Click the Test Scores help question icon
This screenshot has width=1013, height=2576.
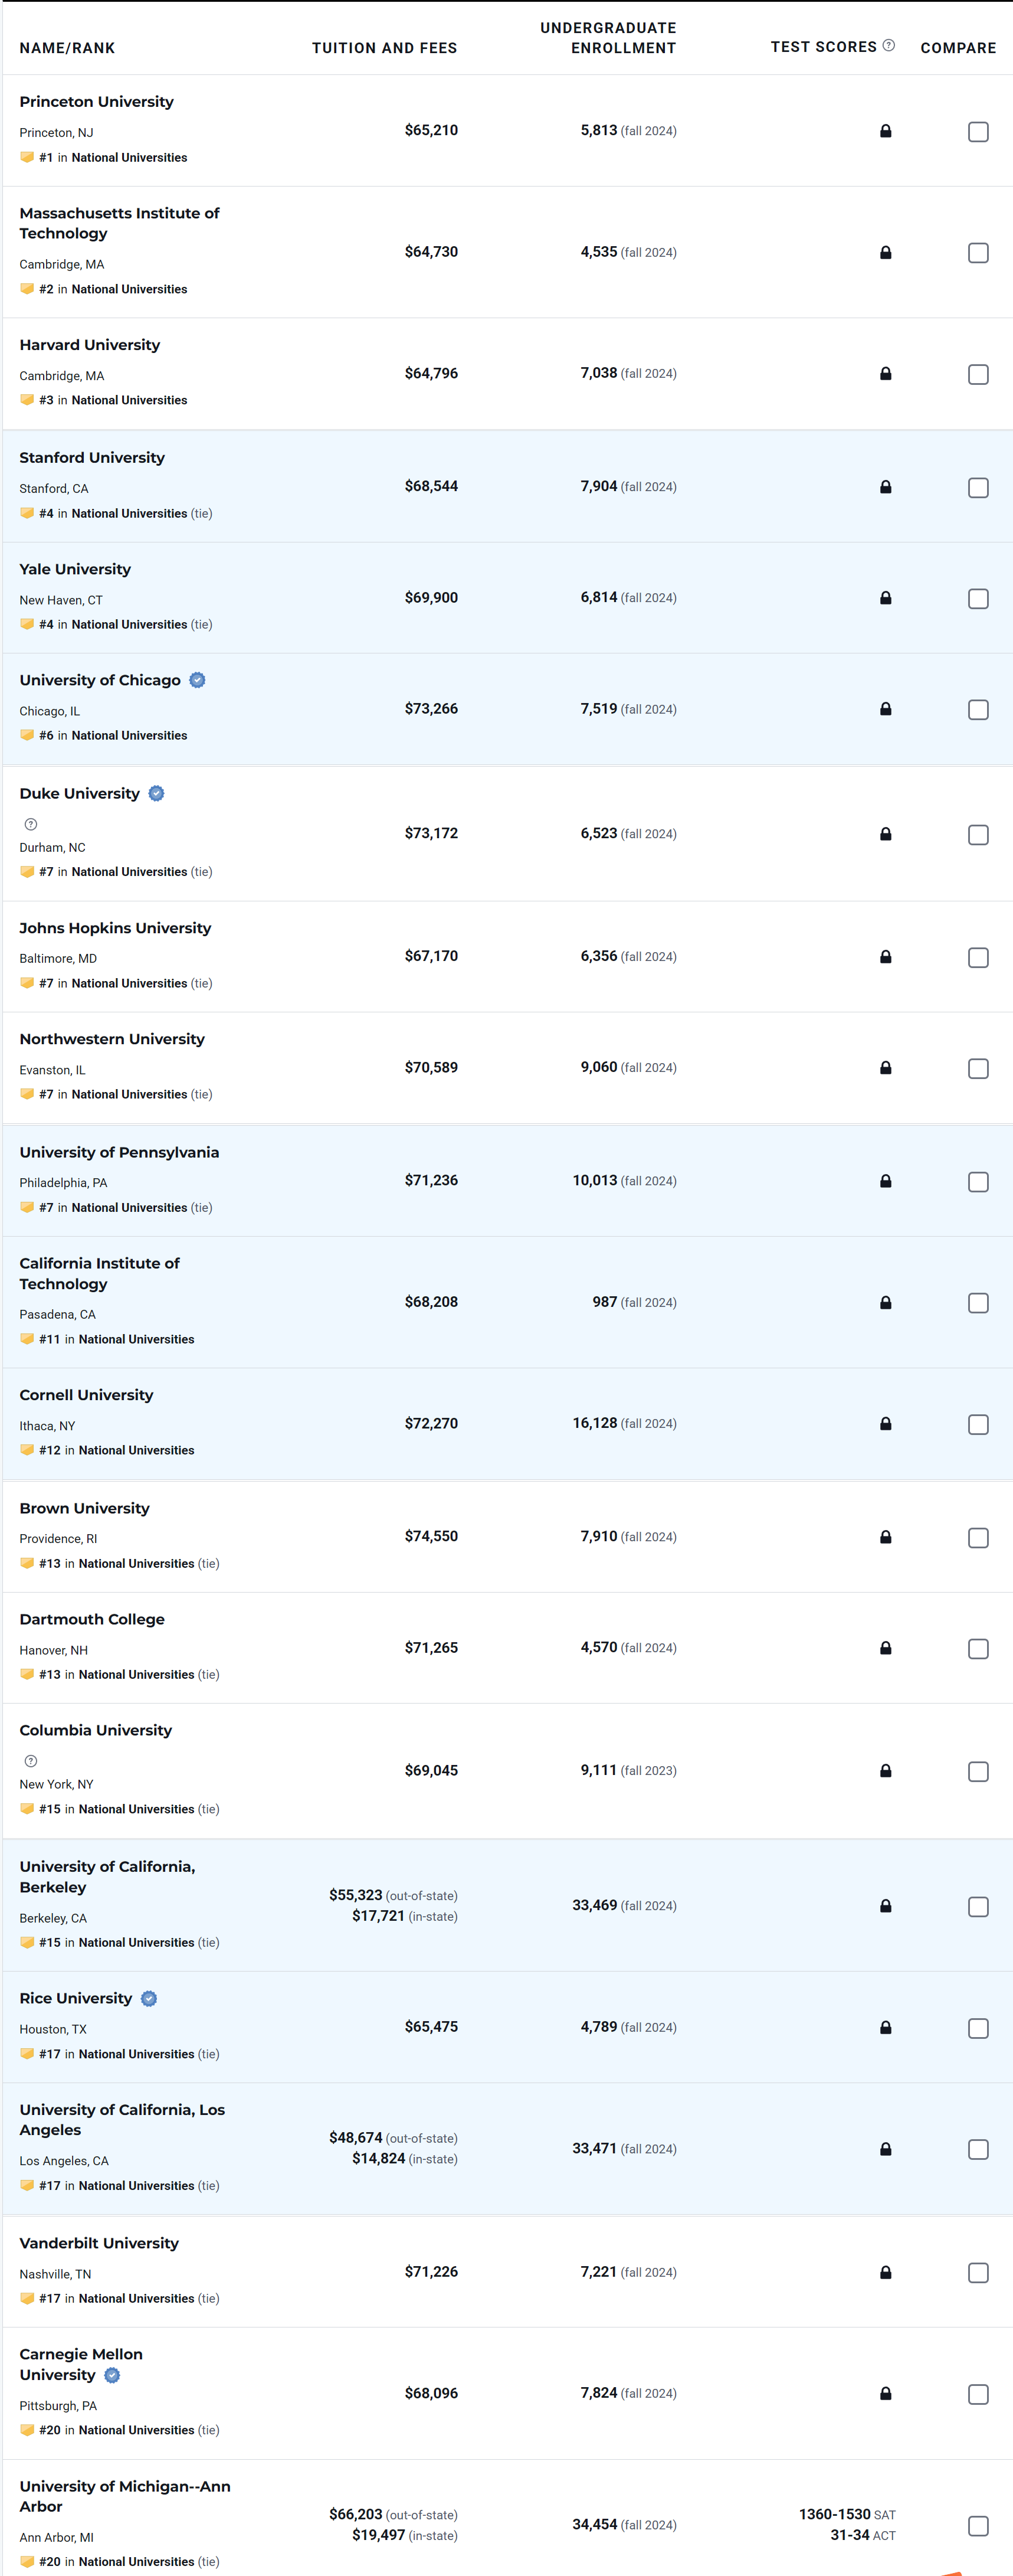tap(888, 46)
